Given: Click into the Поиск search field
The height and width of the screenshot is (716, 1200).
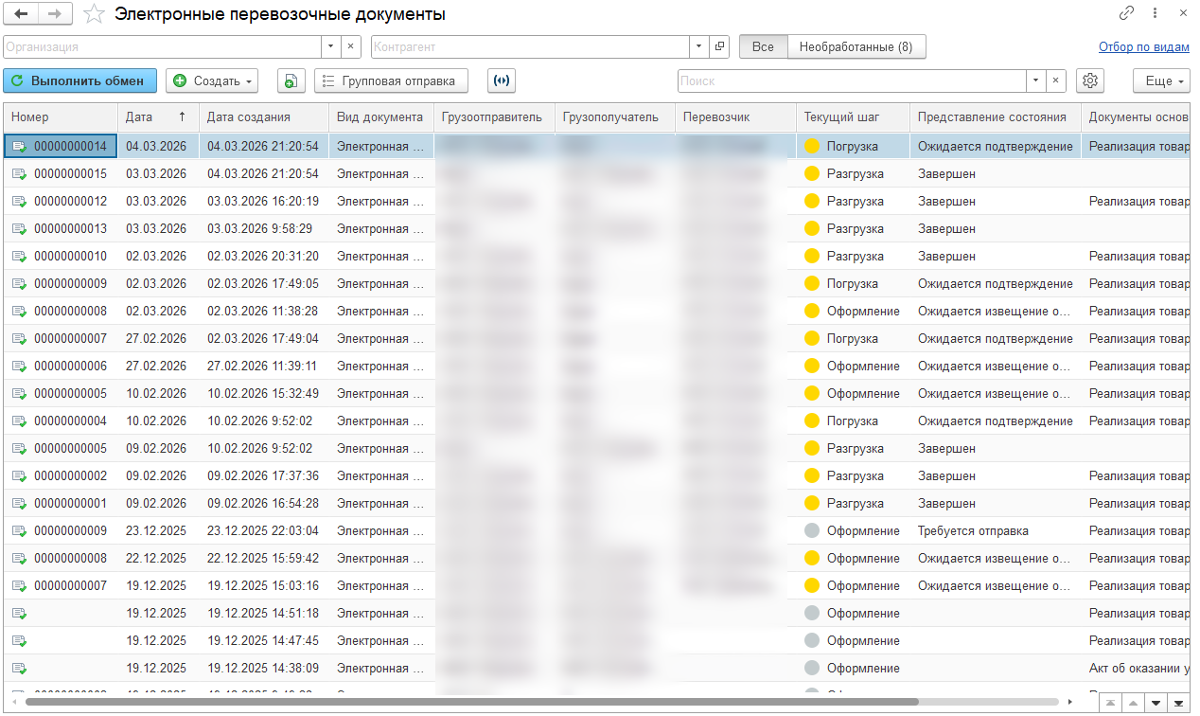Looking at the screenshot, I should point(853,81).
